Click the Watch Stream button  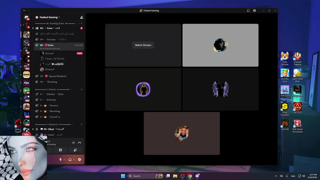(143, 45)
